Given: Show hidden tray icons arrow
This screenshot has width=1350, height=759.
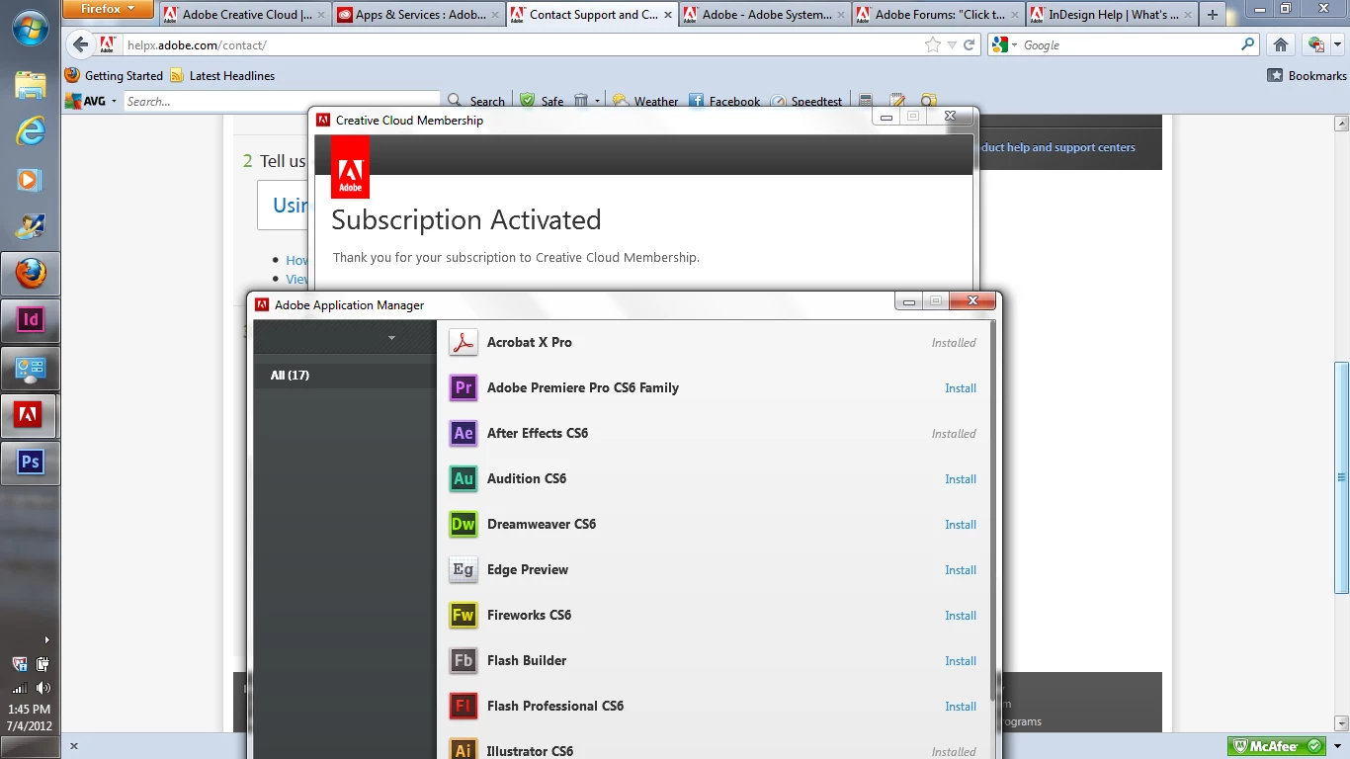Looking at the screenshot, I should (x=46, y=639).
